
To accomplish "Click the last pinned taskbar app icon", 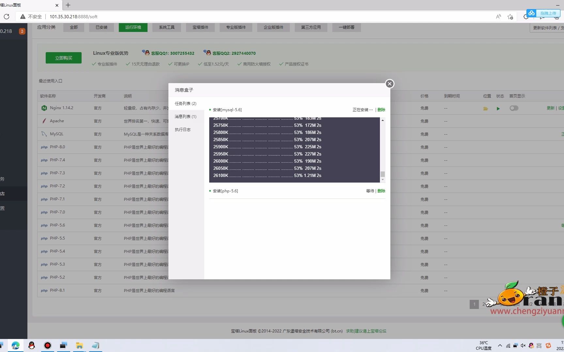I will pos(95,345).
